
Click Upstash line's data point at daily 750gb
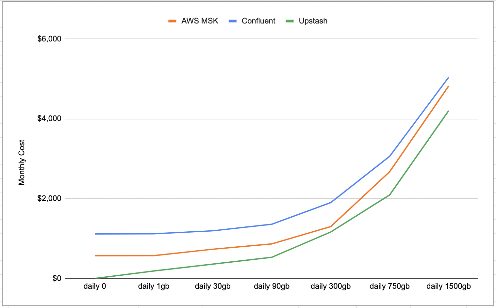point(389,195)
